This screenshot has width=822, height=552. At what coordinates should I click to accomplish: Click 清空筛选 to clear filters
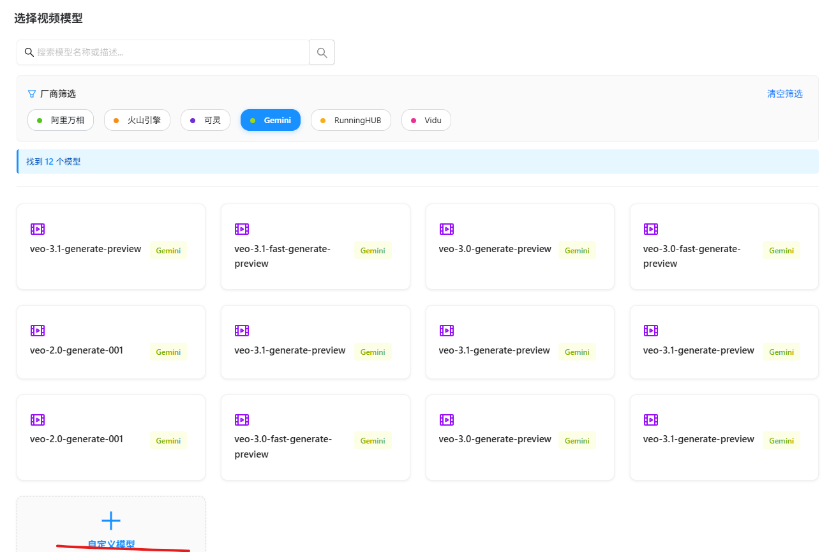(784, 94)
